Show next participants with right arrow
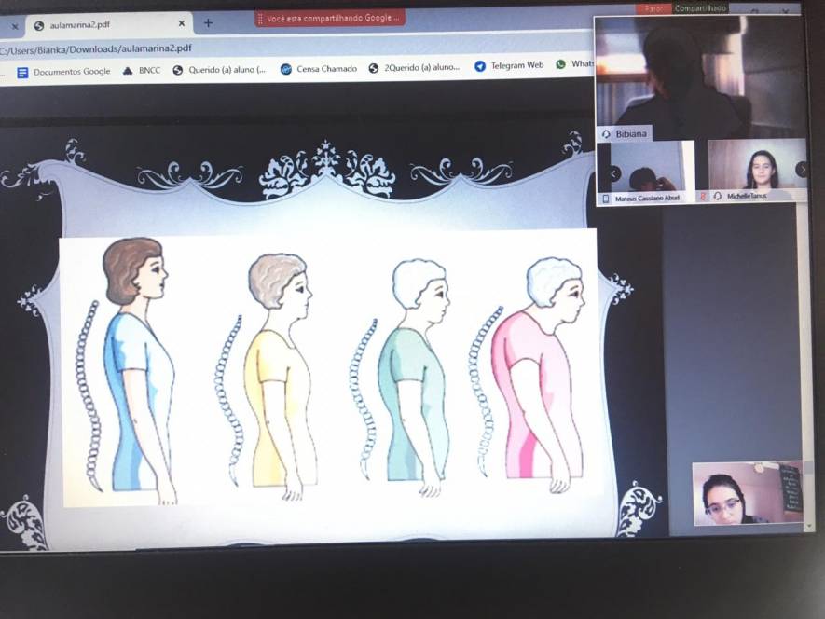 click(x=802, y=170)
